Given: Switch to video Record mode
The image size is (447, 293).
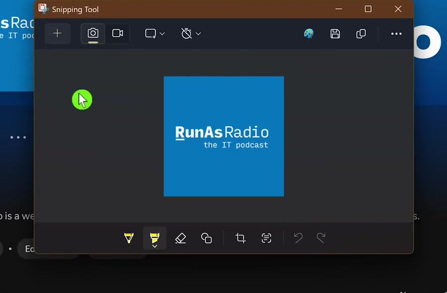Looking at the screenshot, I should click(117, 34).
